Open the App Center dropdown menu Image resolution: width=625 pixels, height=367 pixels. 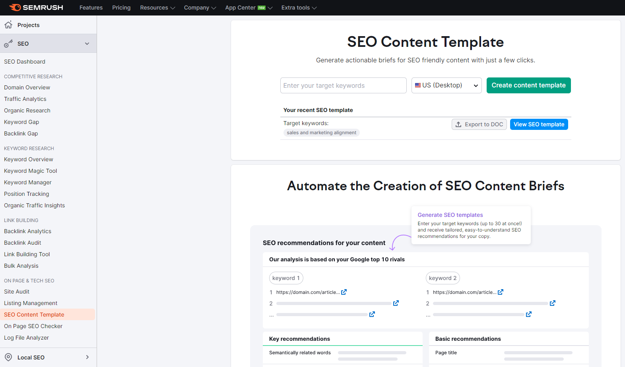249,8
